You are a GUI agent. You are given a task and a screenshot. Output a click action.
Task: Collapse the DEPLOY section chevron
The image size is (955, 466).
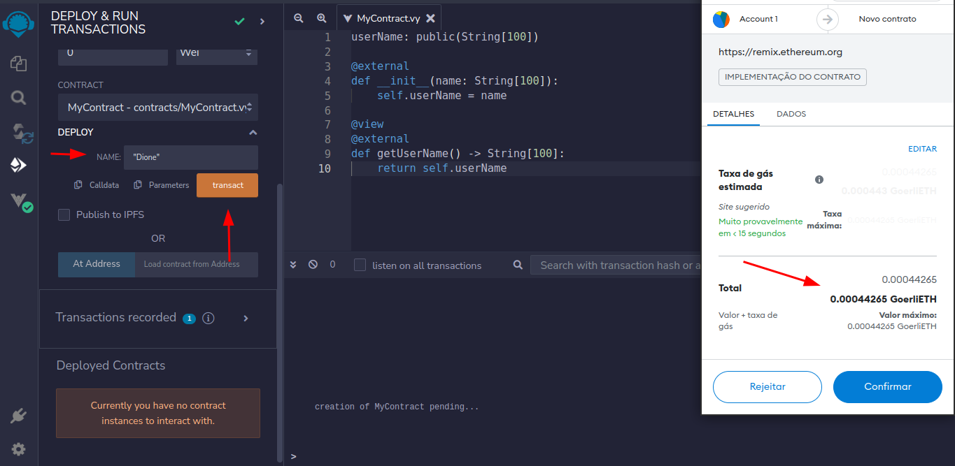point(253,133)
